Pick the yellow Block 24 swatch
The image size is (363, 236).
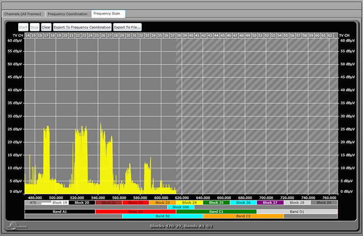pyautogui.click(x=189, y=202)
